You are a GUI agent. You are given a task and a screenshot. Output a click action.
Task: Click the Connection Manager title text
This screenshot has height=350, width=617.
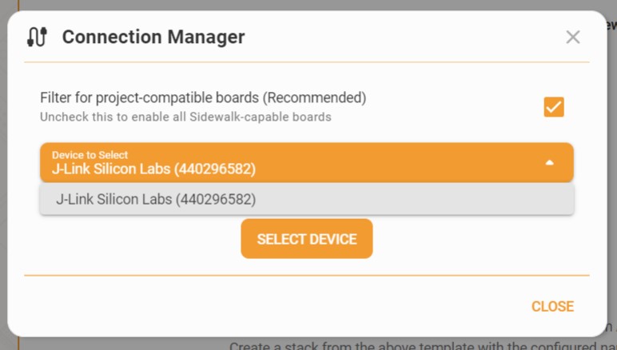pos(153,37)
